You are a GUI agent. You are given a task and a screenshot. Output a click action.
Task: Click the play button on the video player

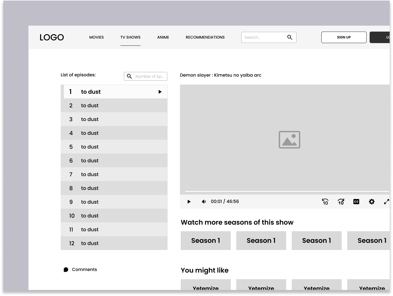coord(189,201)
